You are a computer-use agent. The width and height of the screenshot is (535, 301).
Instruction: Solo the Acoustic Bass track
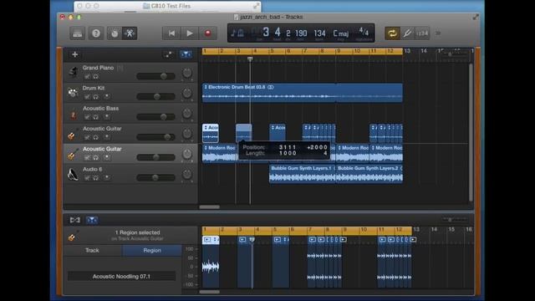coord(96,117)
